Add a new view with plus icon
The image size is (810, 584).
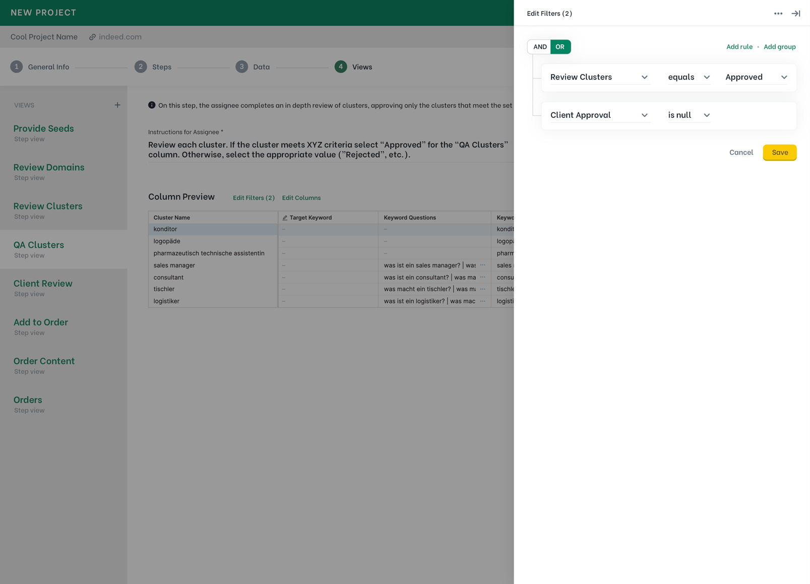point(117,105)
